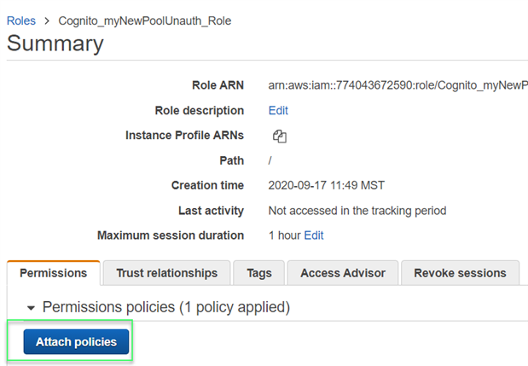Click the Role ARN value text
Screen dimensions: 528x366
click(398, 85)
